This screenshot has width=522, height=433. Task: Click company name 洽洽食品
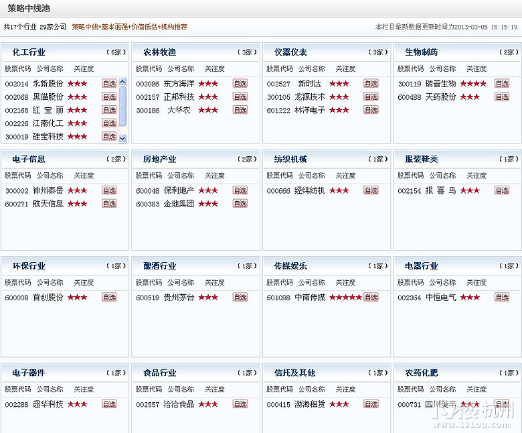(179, 404)
